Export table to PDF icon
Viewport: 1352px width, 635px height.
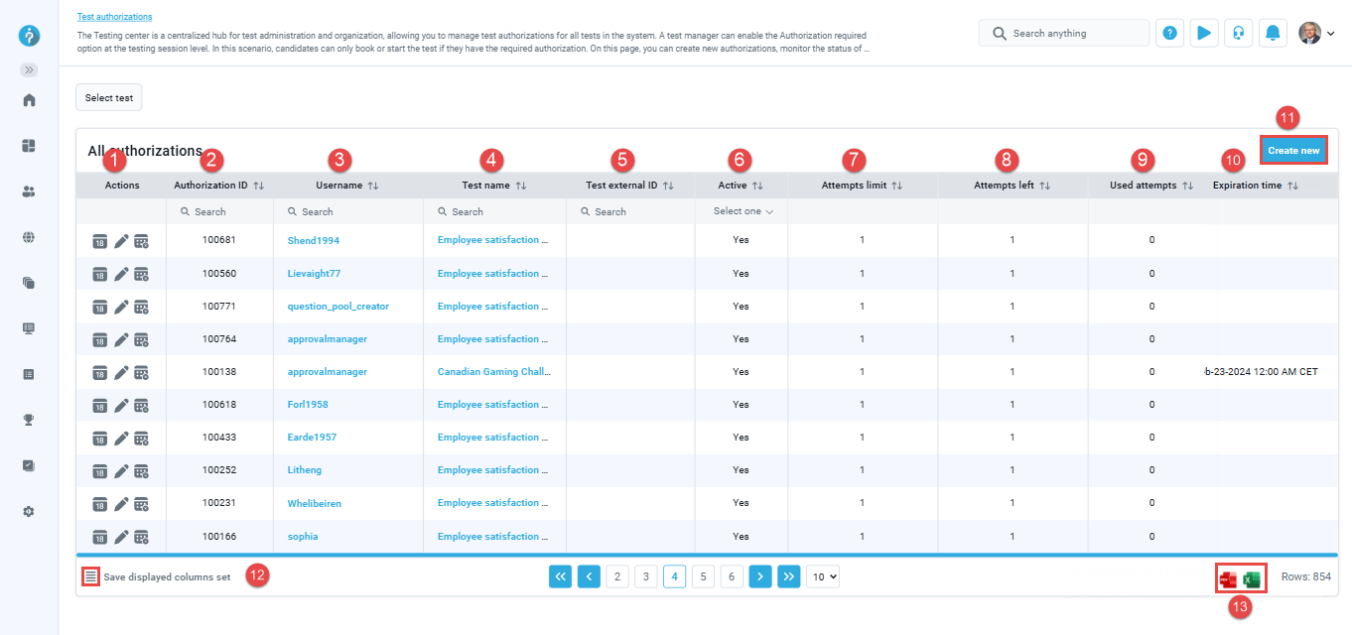coord(1229,579)
